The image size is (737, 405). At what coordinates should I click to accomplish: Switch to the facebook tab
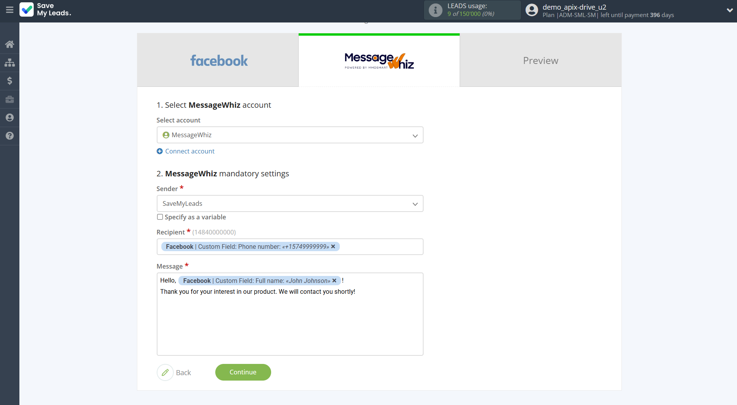coord(218,60)
